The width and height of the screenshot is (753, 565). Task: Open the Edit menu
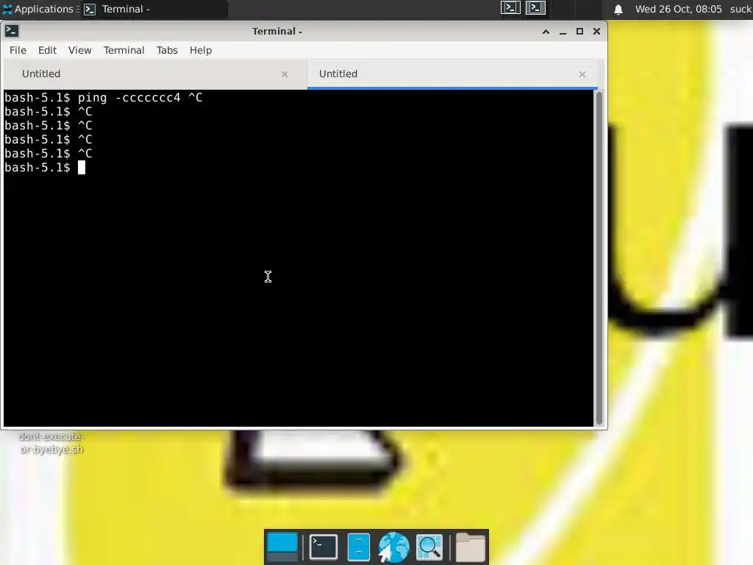coord(47,50)
